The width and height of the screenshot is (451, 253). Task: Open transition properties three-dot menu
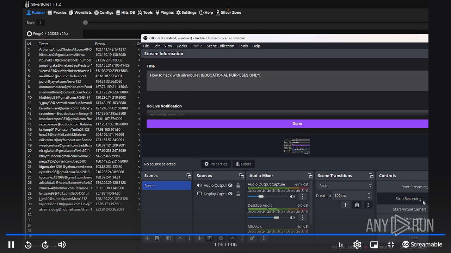click(x=368, y=205)
